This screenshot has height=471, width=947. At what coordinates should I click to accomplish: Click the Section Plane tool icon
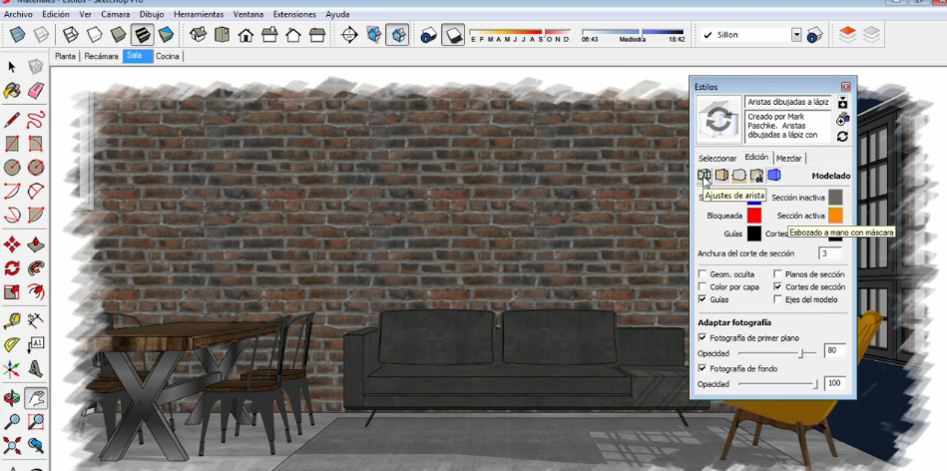(349, 34)
